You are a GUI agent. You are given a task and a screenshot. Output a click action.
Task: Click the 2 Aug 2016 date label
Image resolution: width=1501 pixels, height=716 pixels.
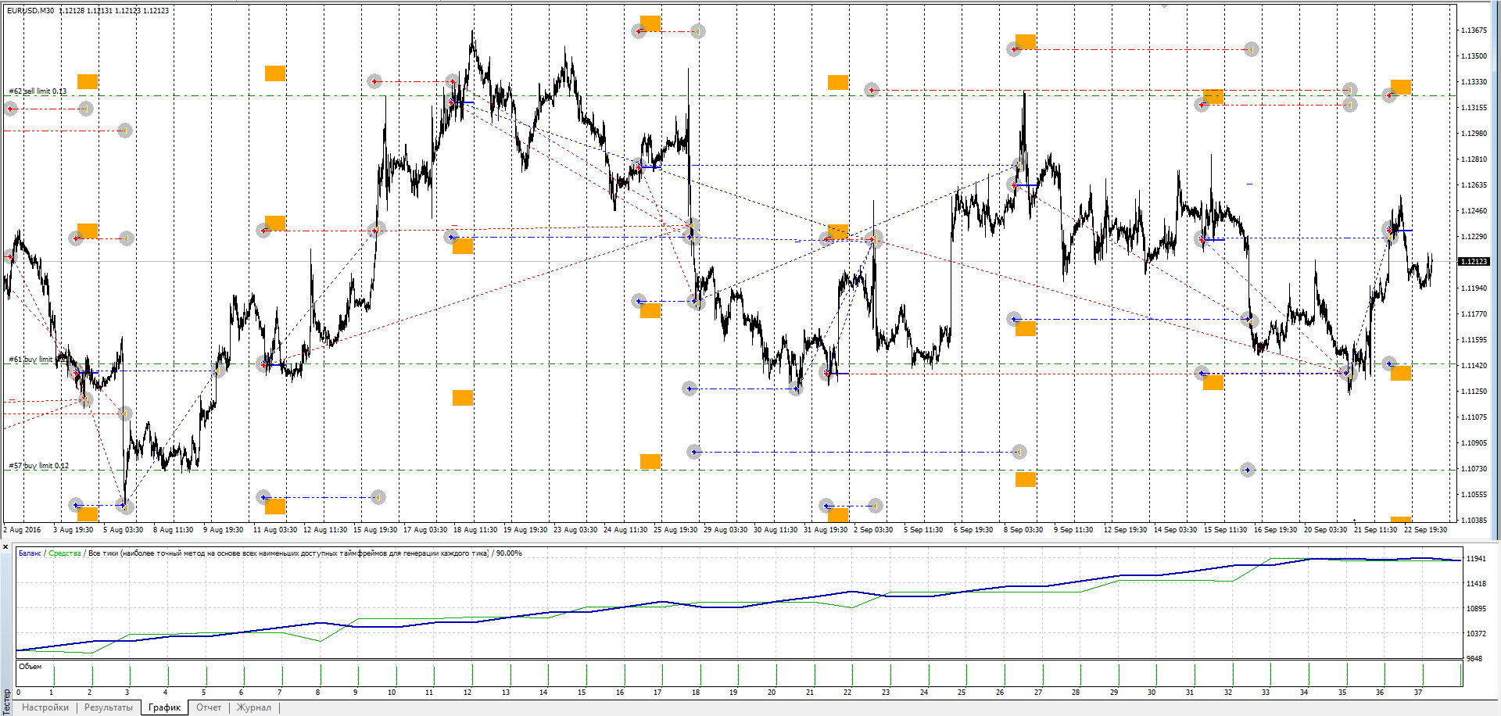click(x=22, y=530)
